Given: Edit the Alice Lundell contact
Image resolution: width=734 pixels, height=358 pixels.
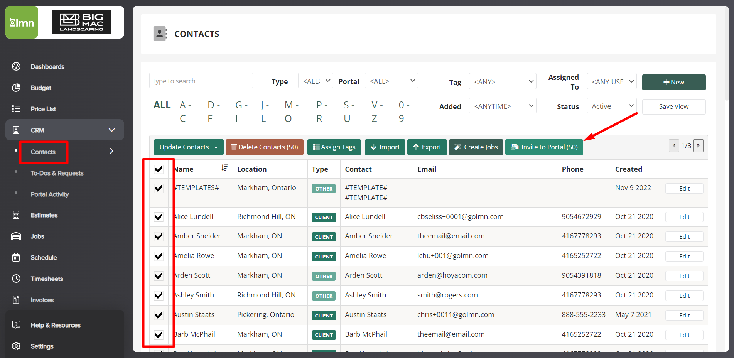Looking at the screenshot, I should [684, 217].
